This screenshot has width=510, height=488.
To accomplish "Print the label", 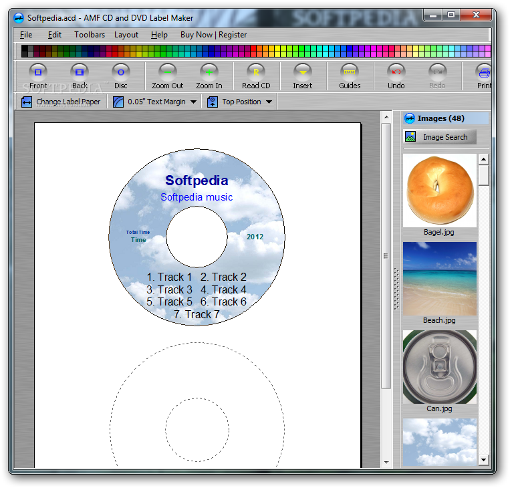I will (484, 76).
